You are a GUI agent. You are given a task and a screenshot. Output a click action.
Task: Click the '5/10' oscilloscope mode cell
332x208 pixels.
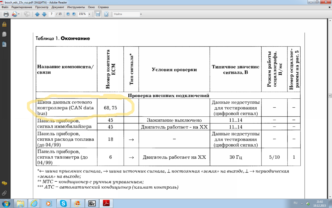tap(274, 157)
